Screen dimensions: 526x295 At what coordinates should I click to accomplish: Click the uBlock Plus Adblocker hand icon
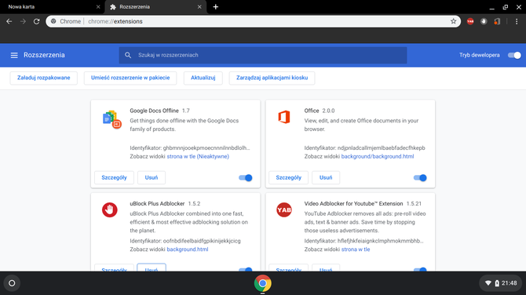point(110,209)
